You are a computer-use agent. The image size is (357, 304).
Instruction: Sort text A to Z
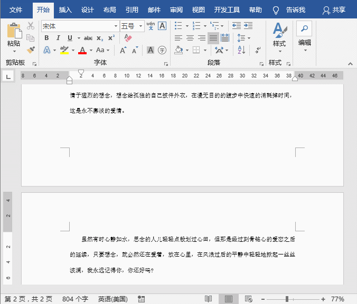241,50
